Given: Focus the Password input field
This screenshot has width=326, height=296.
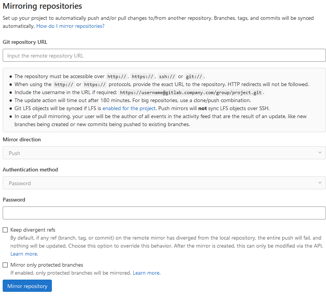Looking at the screenshot, I should click(x=164, y=213).
